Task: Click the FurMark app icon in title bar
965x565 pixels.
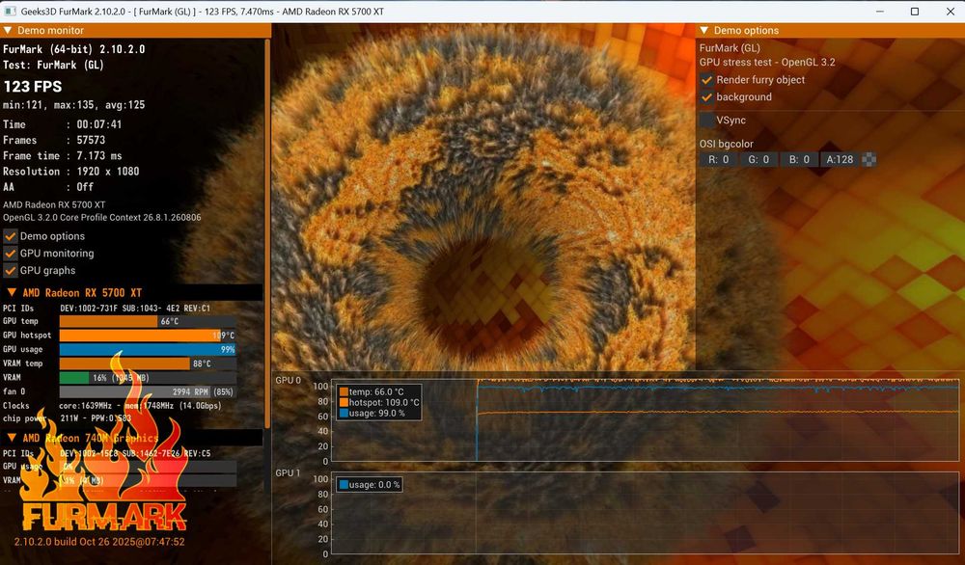Action: pos(11,11)
